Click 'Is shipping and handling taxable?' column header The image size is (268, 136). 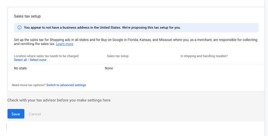coord(204,56)
